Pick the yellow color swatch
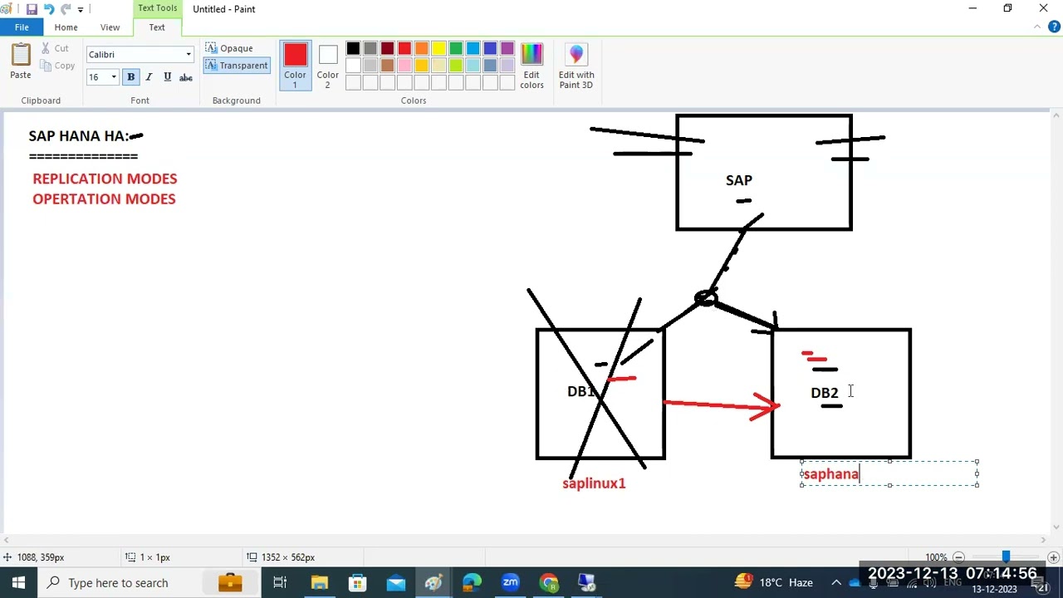 [438, 49]
